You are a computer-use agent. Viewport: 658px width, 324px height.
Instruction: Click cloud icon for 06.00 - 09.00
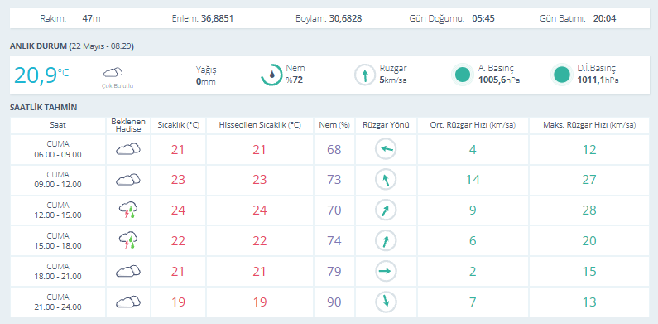pos(128,149)
